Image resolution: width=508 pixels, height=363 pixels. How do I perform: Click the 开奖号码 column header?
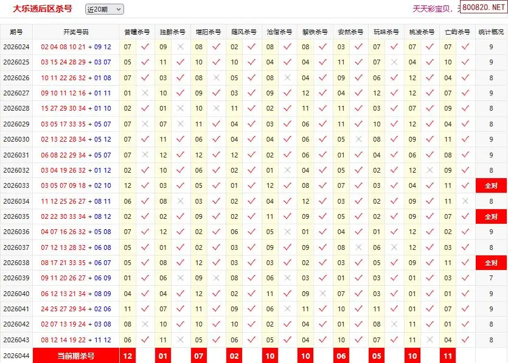pyautogui.click(x=75, y=32)
